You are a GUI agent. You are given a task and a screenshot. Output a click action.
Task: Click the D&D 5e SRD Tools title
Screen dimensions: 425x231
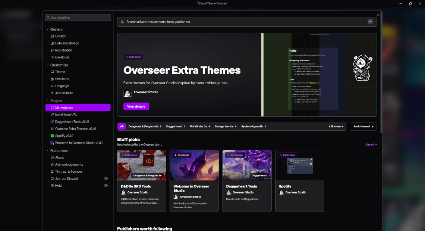[136, 186]
